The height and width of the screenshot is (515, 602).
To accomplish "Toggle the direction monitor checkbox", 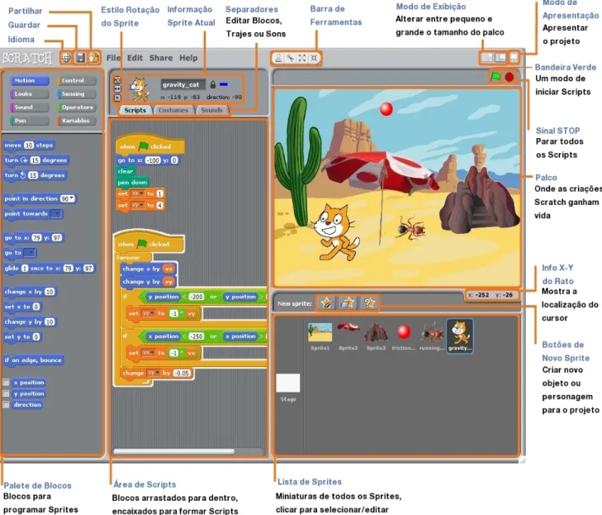I will click(x=6, y=405).
